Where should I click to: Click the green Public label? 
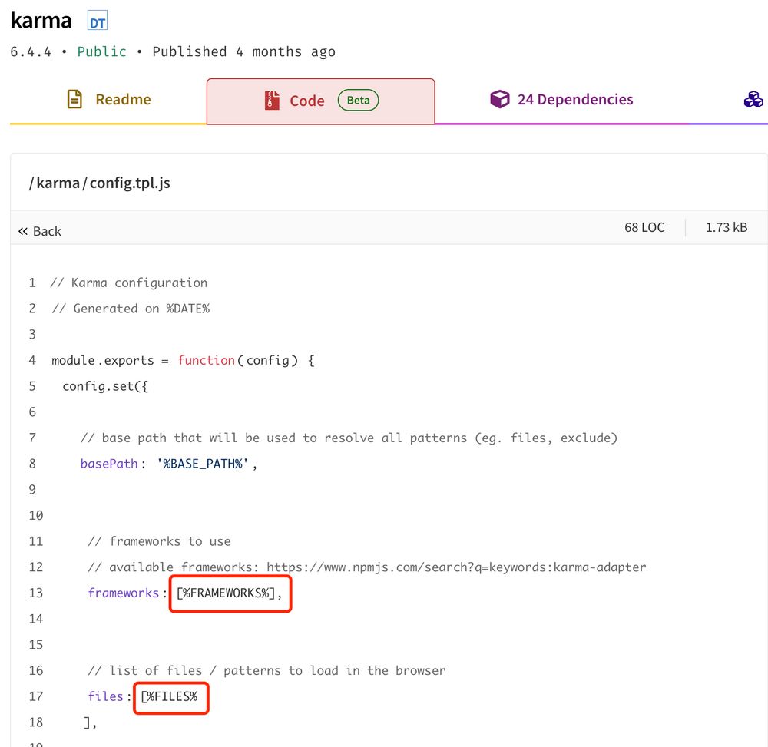tap(101, 51)
